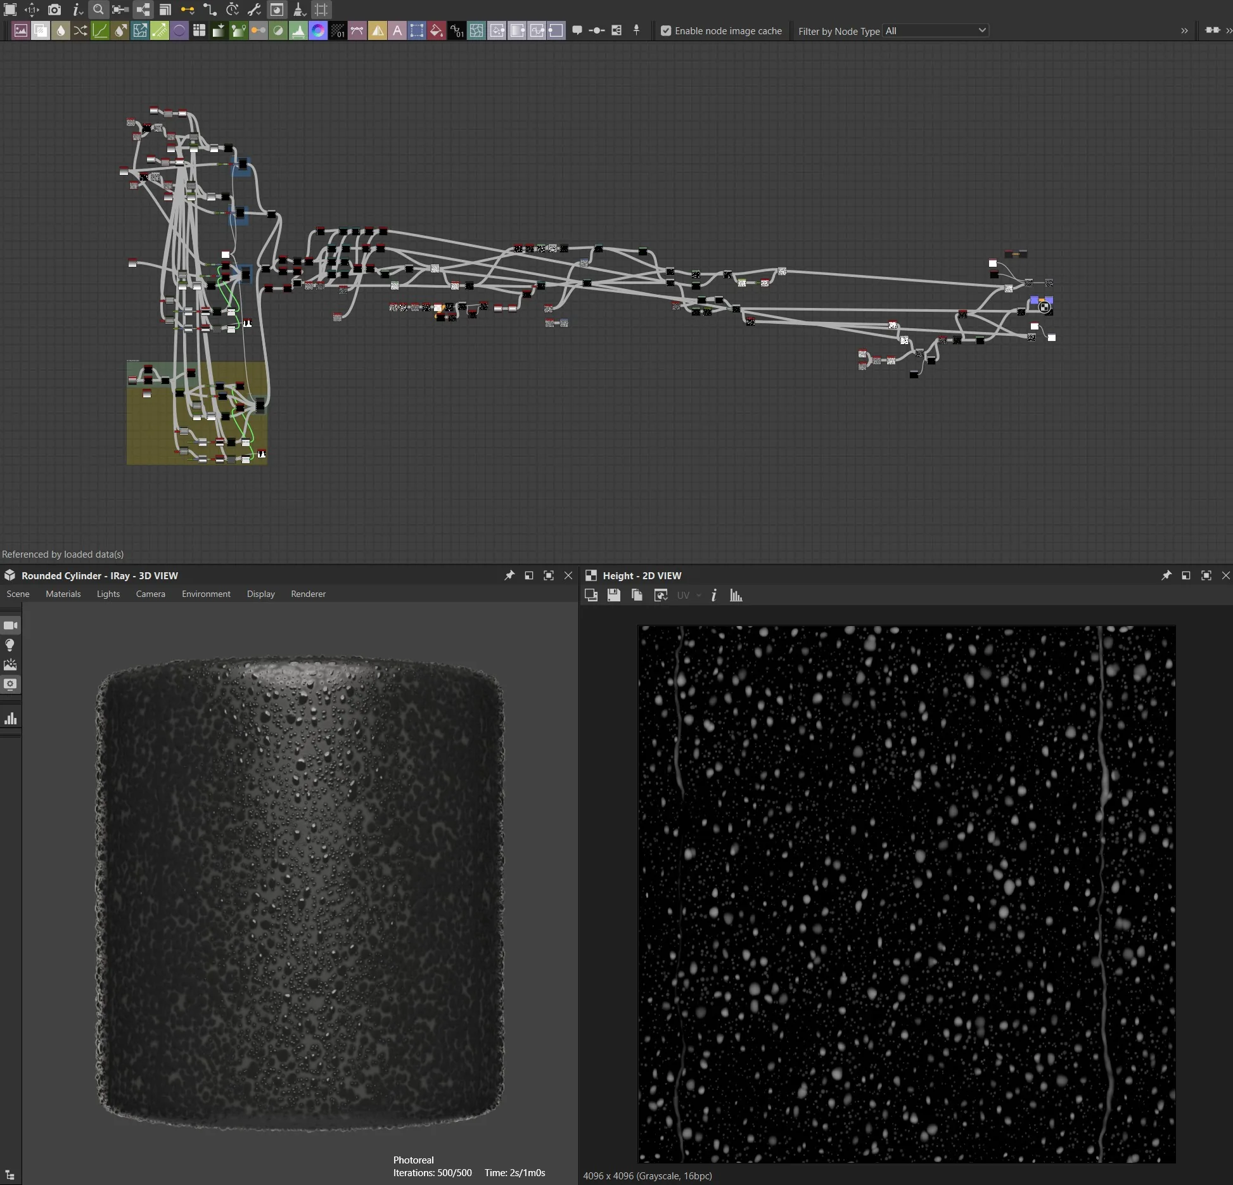
Task: Toggle camera settings in 3D view sidebar
Action: (x=10, y=625)
